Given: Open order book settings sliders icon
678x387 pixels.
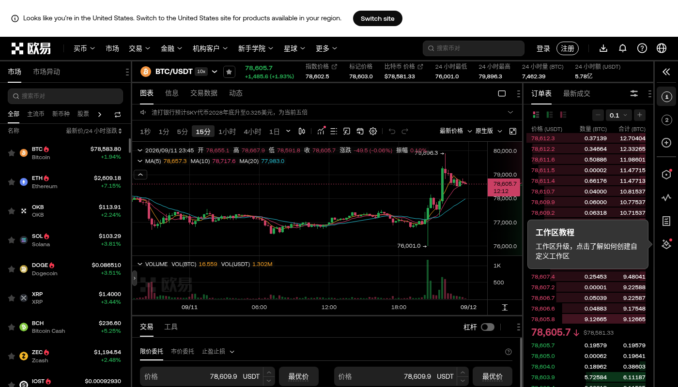Looking at the screenshot, I should coord(634,93).
